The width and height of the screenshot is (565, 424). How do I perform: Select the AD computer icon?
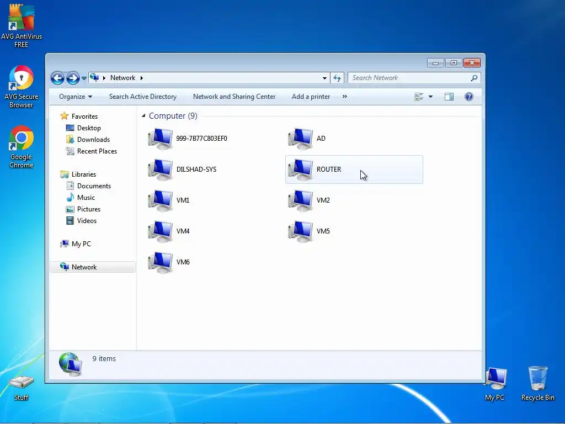point(301,139)
